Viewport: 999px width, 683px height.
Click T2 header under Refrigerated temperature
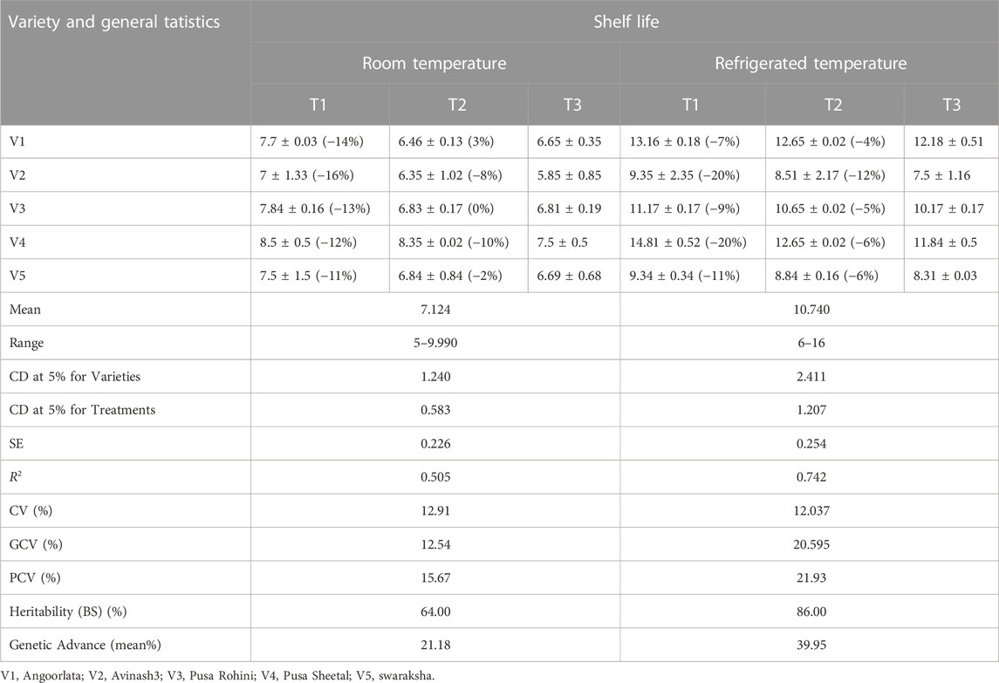834,106
